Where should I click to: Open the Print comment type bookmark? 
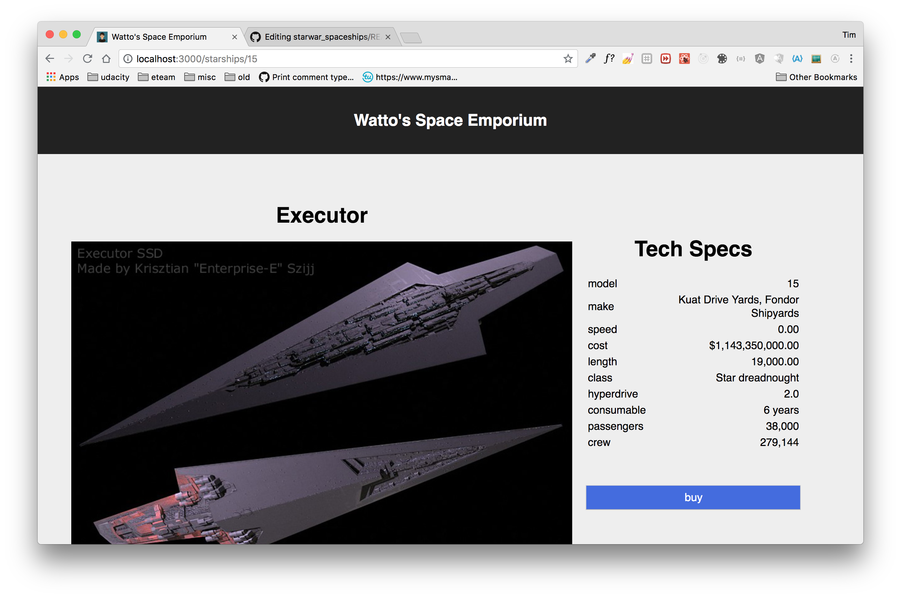point(306,77)
